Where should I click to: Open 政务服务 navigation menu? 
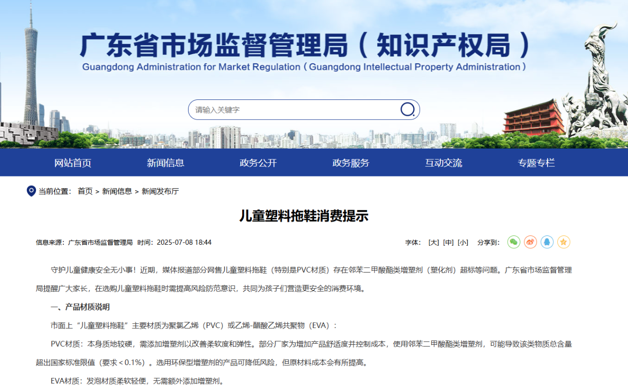[351, 163]
